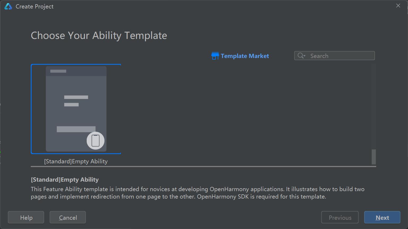Screen dimensions: 408x229
Task: Select the Empty Ability template preview
Action: click(76, 109)
